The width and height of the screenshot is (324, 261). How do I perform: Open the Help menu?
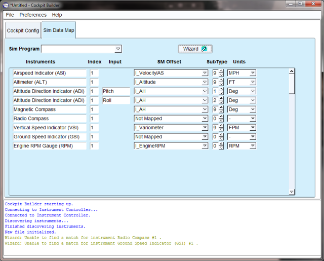[x=57, y=15]
